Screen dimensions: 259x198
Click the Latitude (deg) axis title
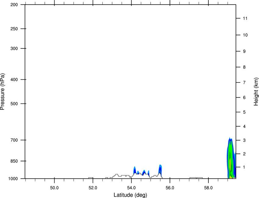pyautogui.click(x=130, y=195)
